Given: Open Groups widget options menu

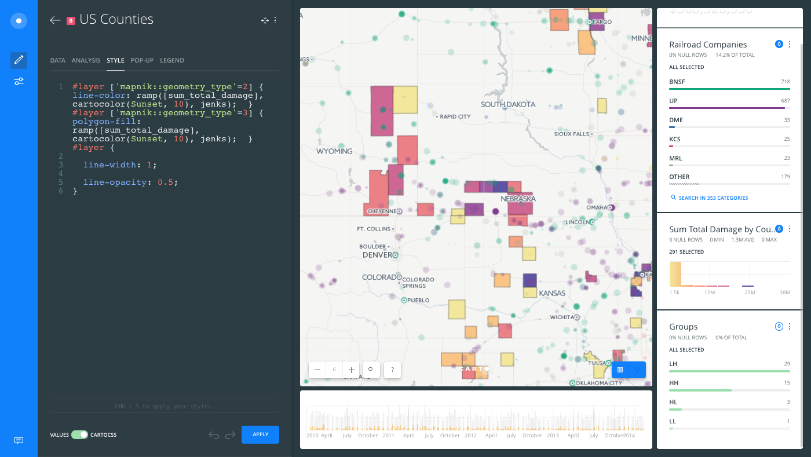Looking at the screenshot, I should click(x=789, y=326).
